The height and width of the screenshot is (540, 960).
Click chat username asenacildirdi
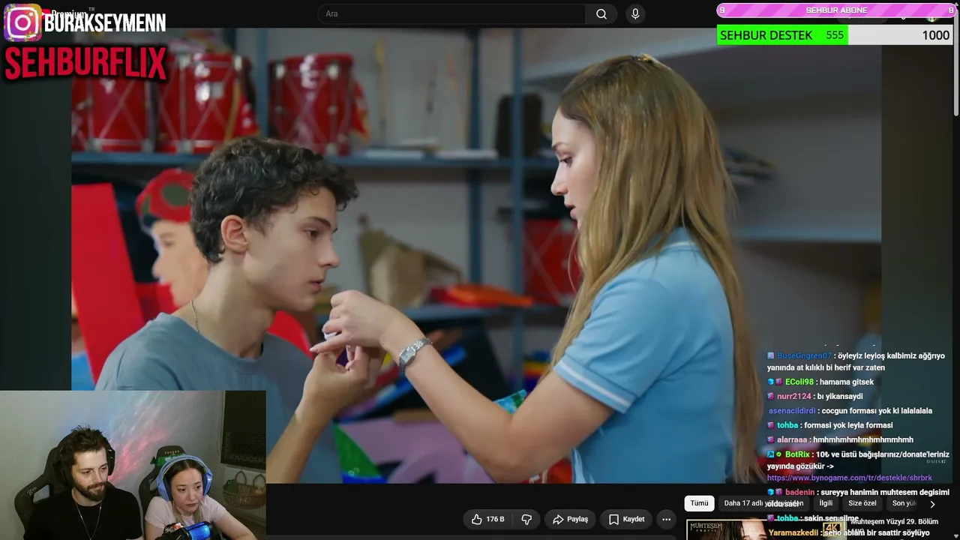[x=791, y=411]
